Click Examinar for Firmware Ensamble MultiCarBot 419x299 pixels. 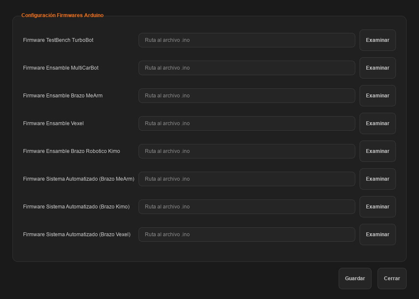[x=377, y=68]
